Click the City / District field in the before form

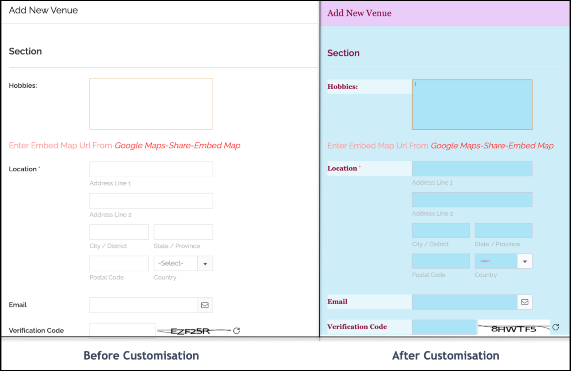(x=119, y=232)
